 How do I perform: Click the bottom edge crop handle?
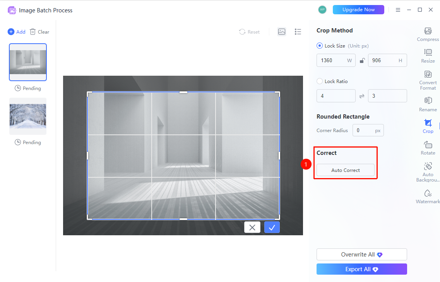[183, 219]
